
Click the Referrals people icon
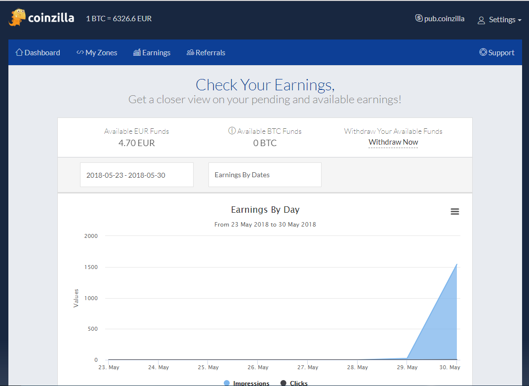190,52
